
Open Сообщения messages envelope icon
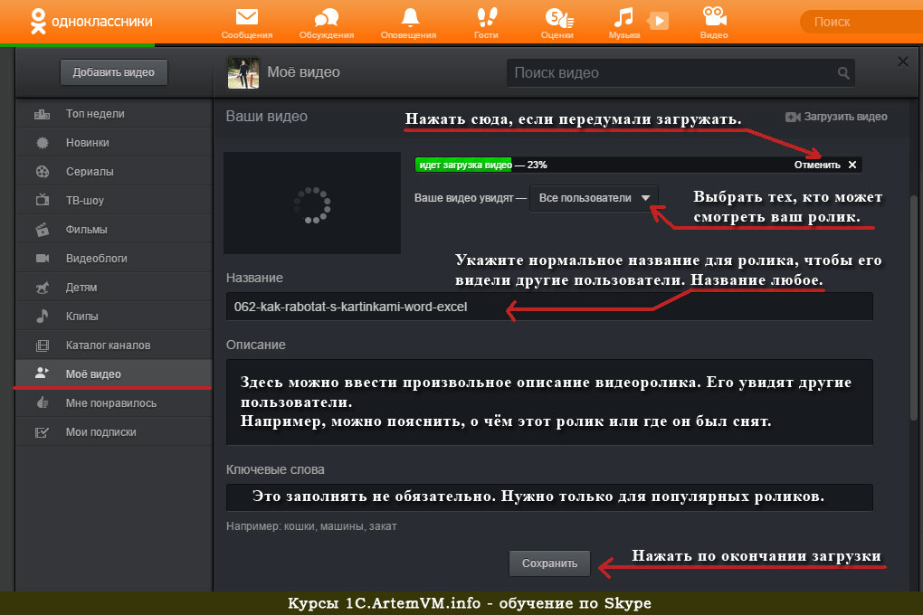[x=246, y=18]
